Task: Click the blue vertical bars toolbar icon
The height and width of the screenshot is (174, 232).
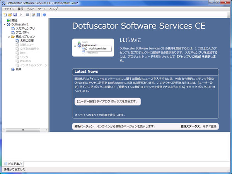Action: [x=38, y=15]
